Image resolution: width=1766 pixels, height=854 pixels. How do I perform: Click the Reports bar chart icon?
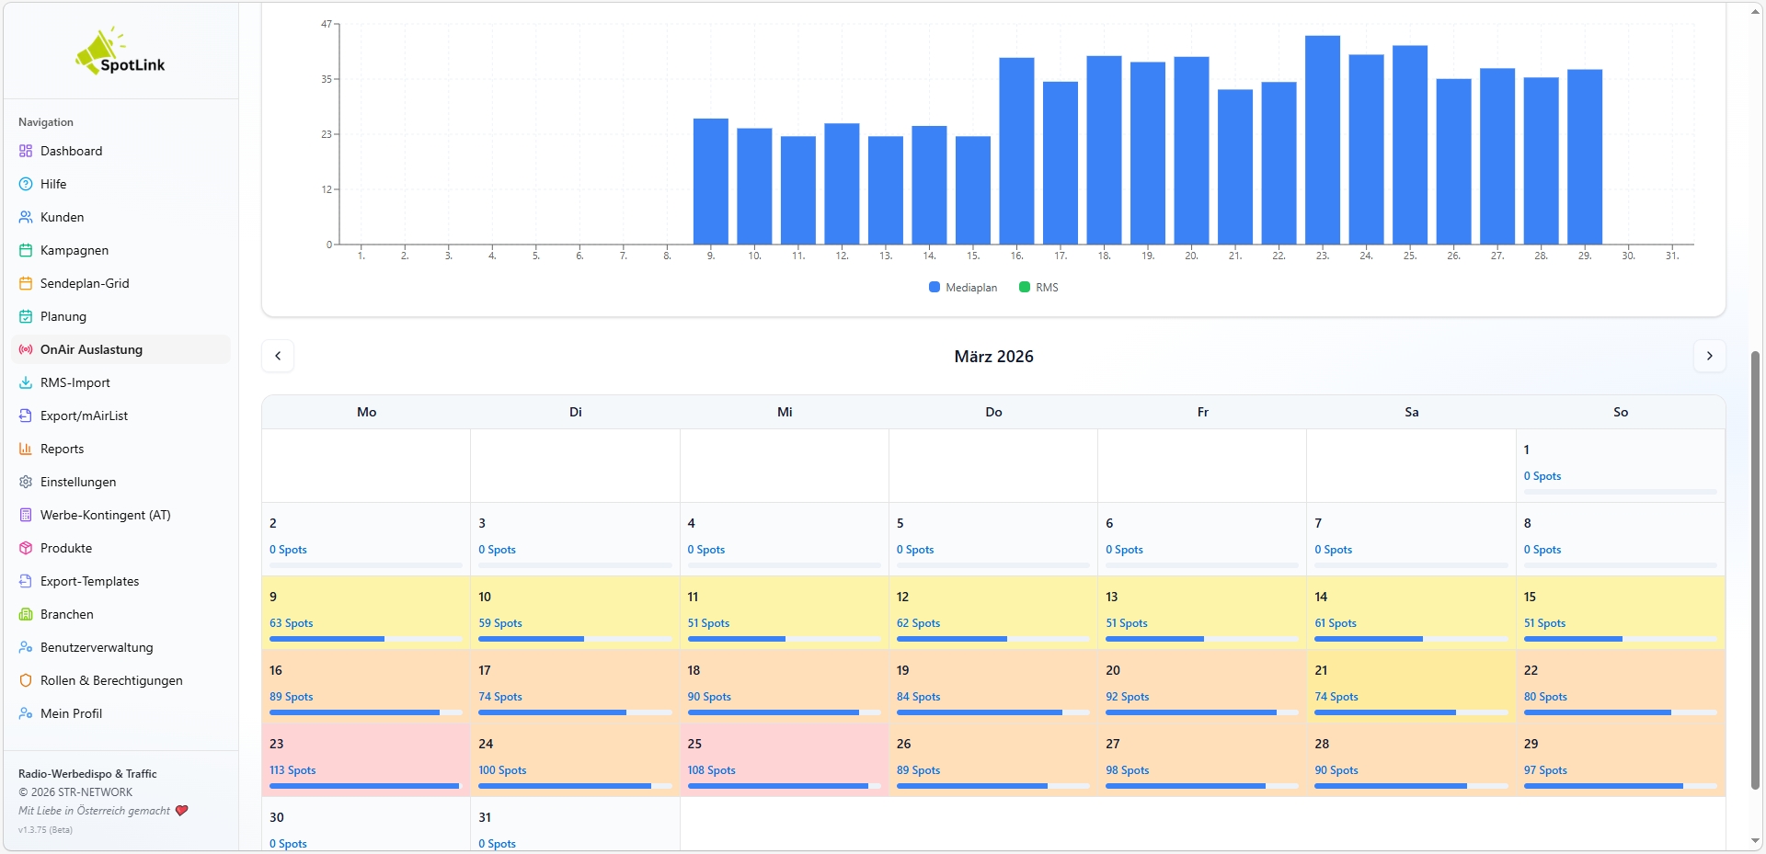click(x=26, y=449)
